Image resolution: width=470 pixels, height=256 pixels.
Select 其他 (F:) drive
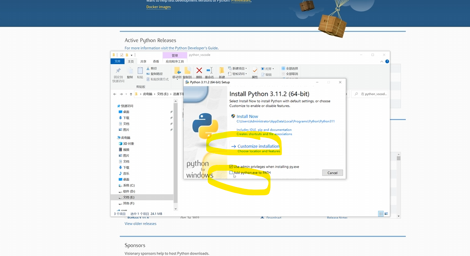(x=129, y=203)
